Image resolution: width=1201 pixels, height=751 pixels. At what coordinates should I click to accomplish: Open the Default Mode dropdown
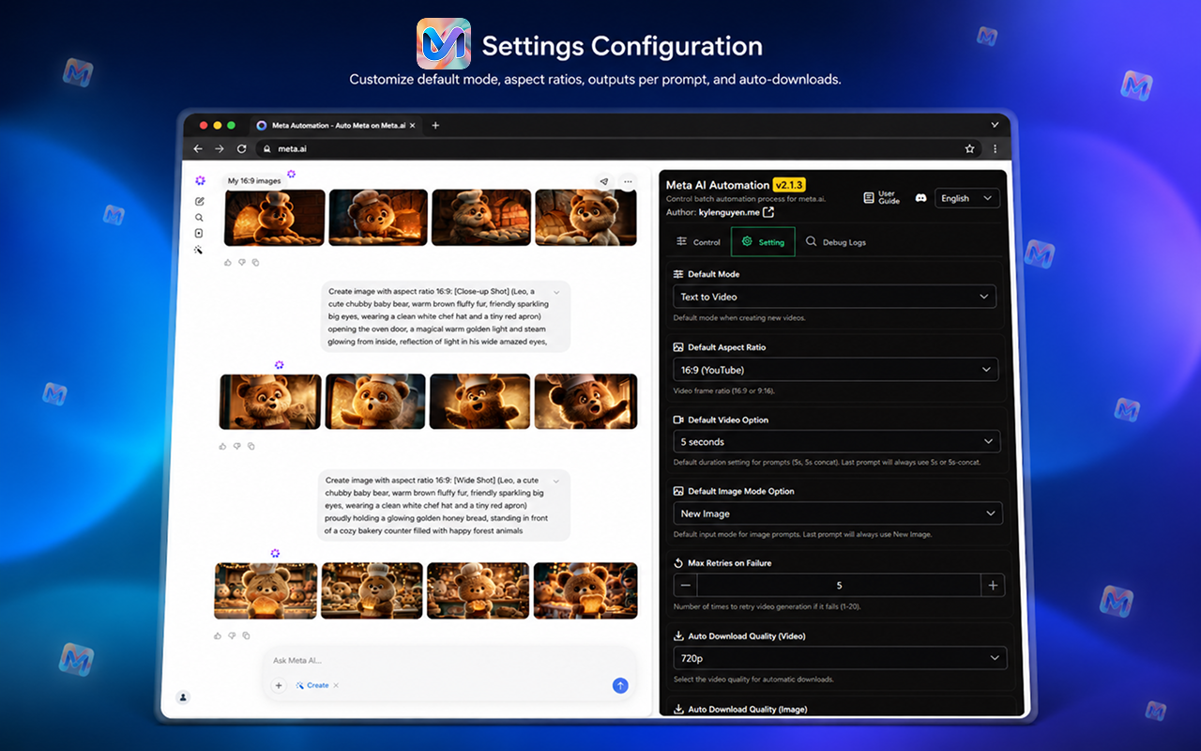[x=834, y=297]
